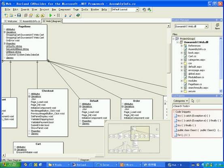Image resolution: width=224 pixels, height=168 pixels.
Task: Click the Windows Start button
Action: [x=11, y=165]
